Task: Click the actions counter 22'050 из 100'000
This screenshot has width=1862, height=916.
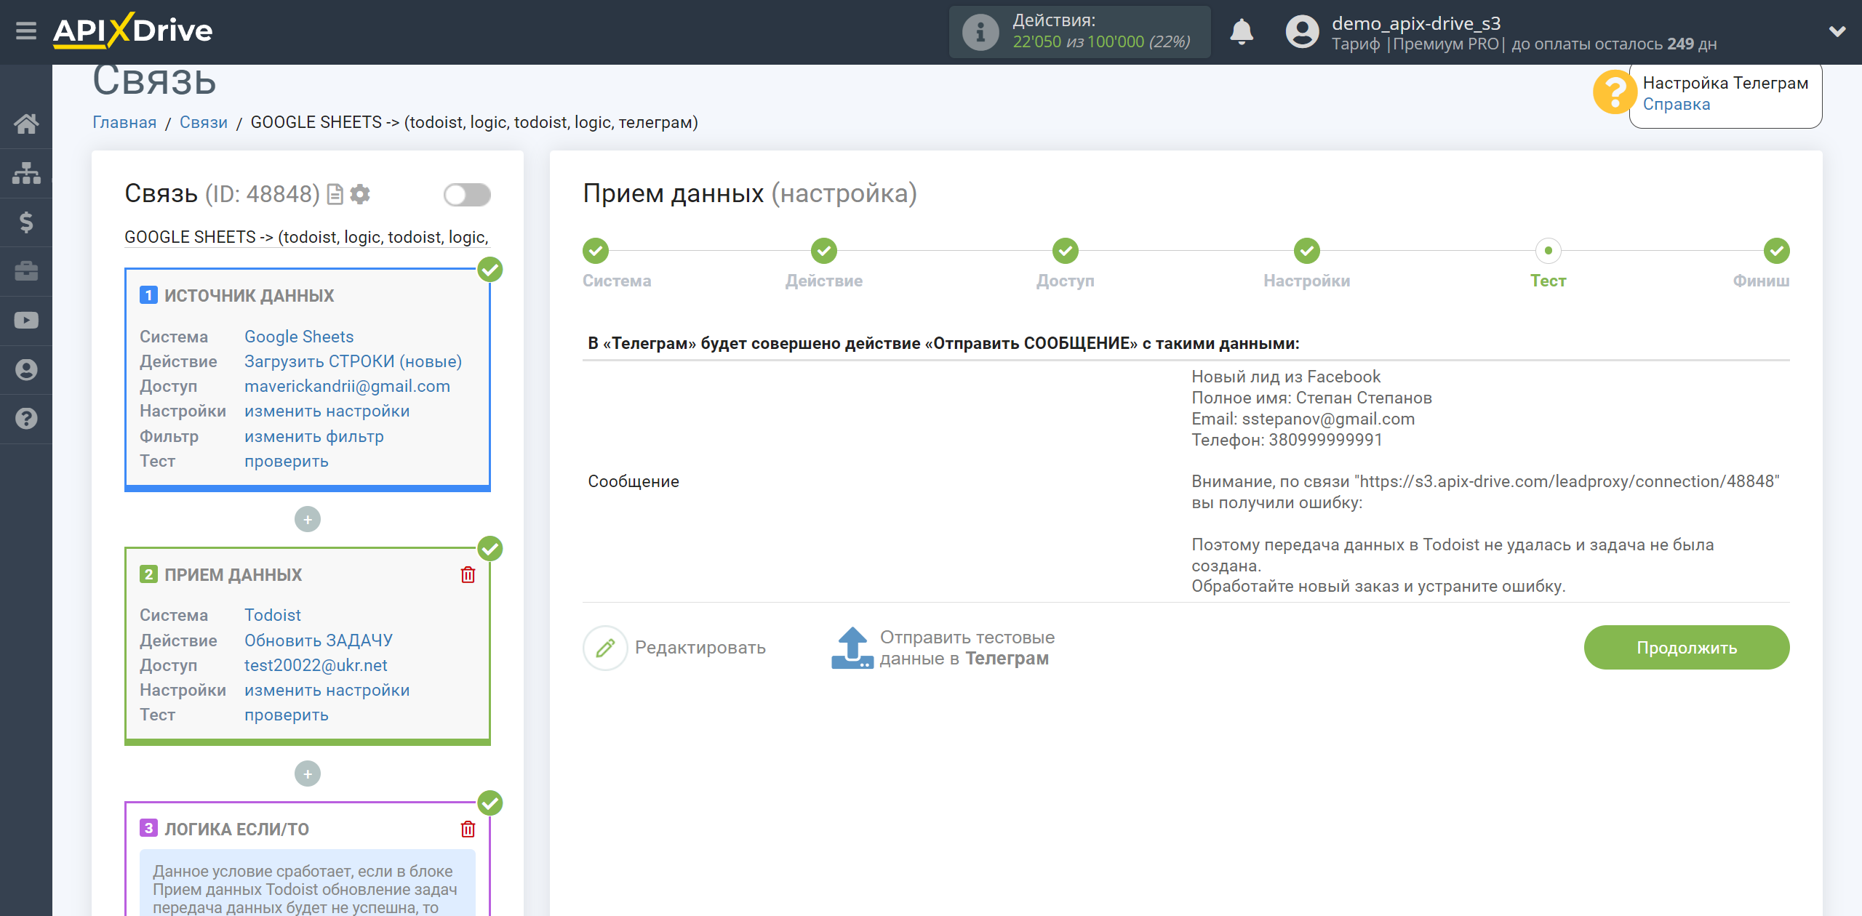Action: tap(1101, 42)
